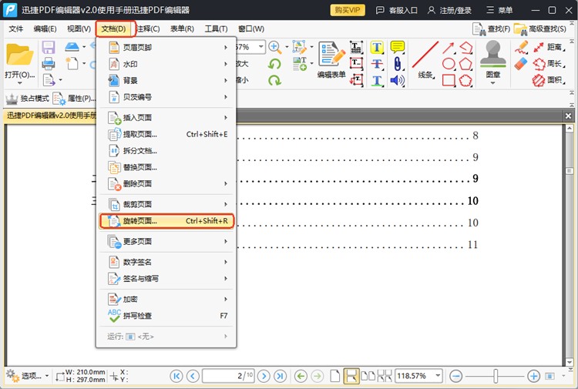
Task: Click the 查找(F) find button
Action: pyautogui.click(x=492, y=29)
